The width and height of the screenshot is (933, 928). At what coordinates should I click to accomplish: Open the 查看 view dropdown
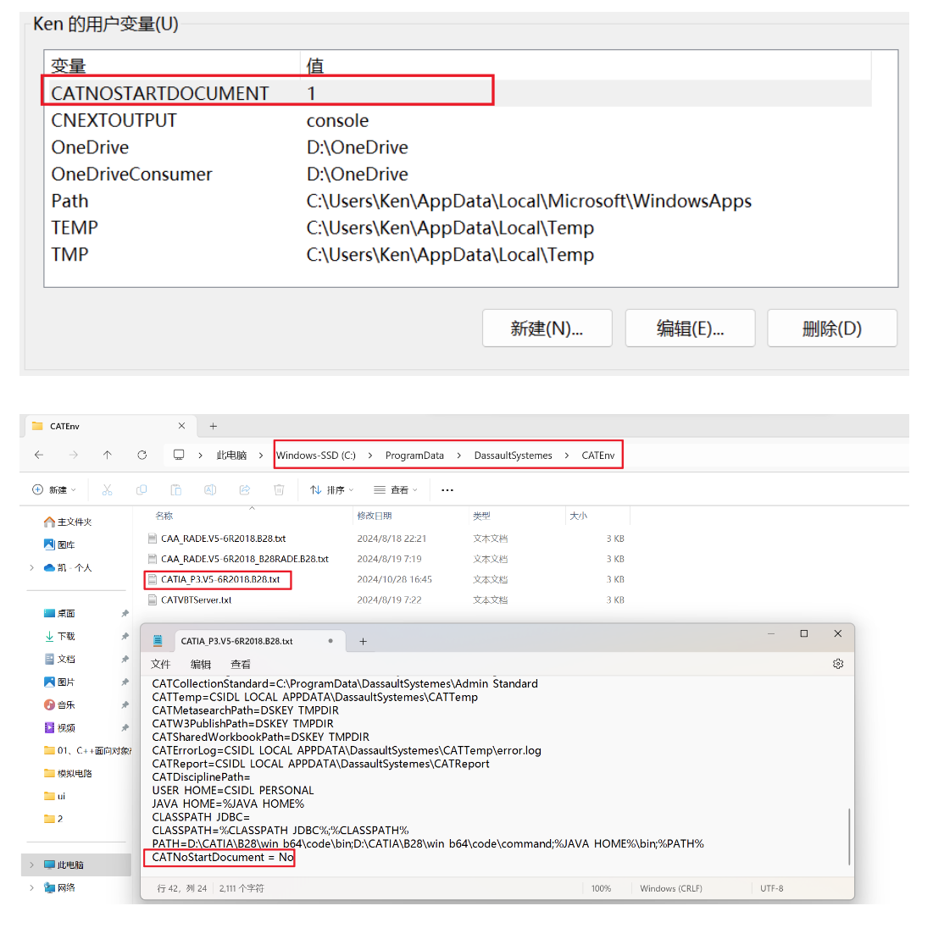(x=396, y=490)
